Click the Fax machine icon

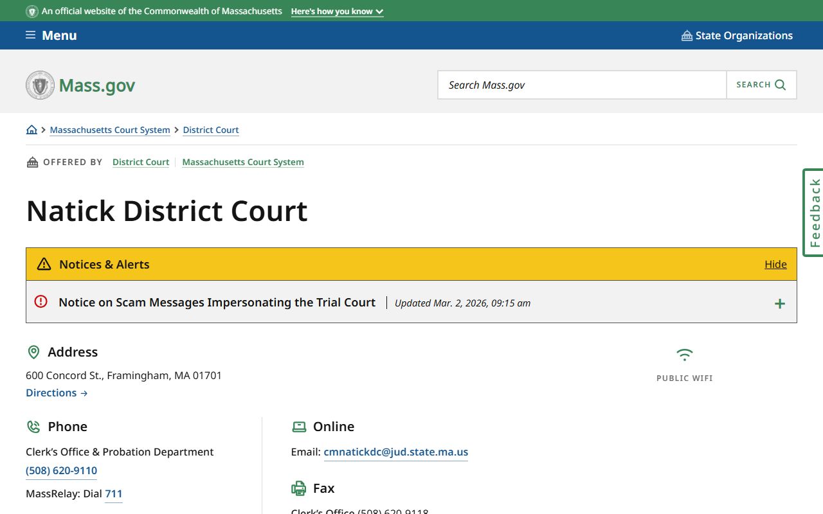click(299, 488)
